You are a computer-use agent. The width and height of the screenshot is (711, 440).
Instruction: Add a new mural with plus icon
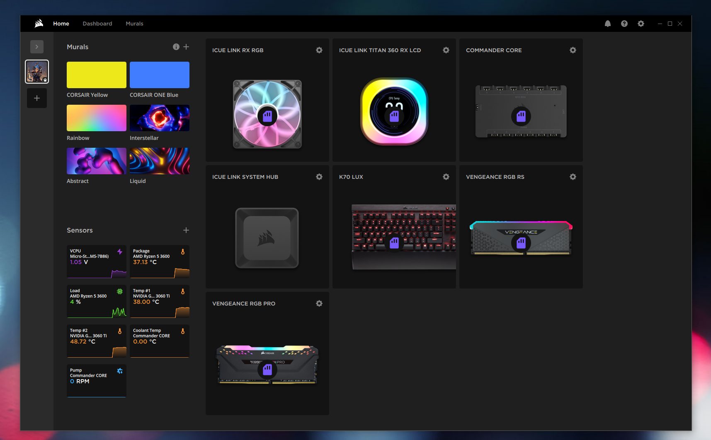point(186,47)
